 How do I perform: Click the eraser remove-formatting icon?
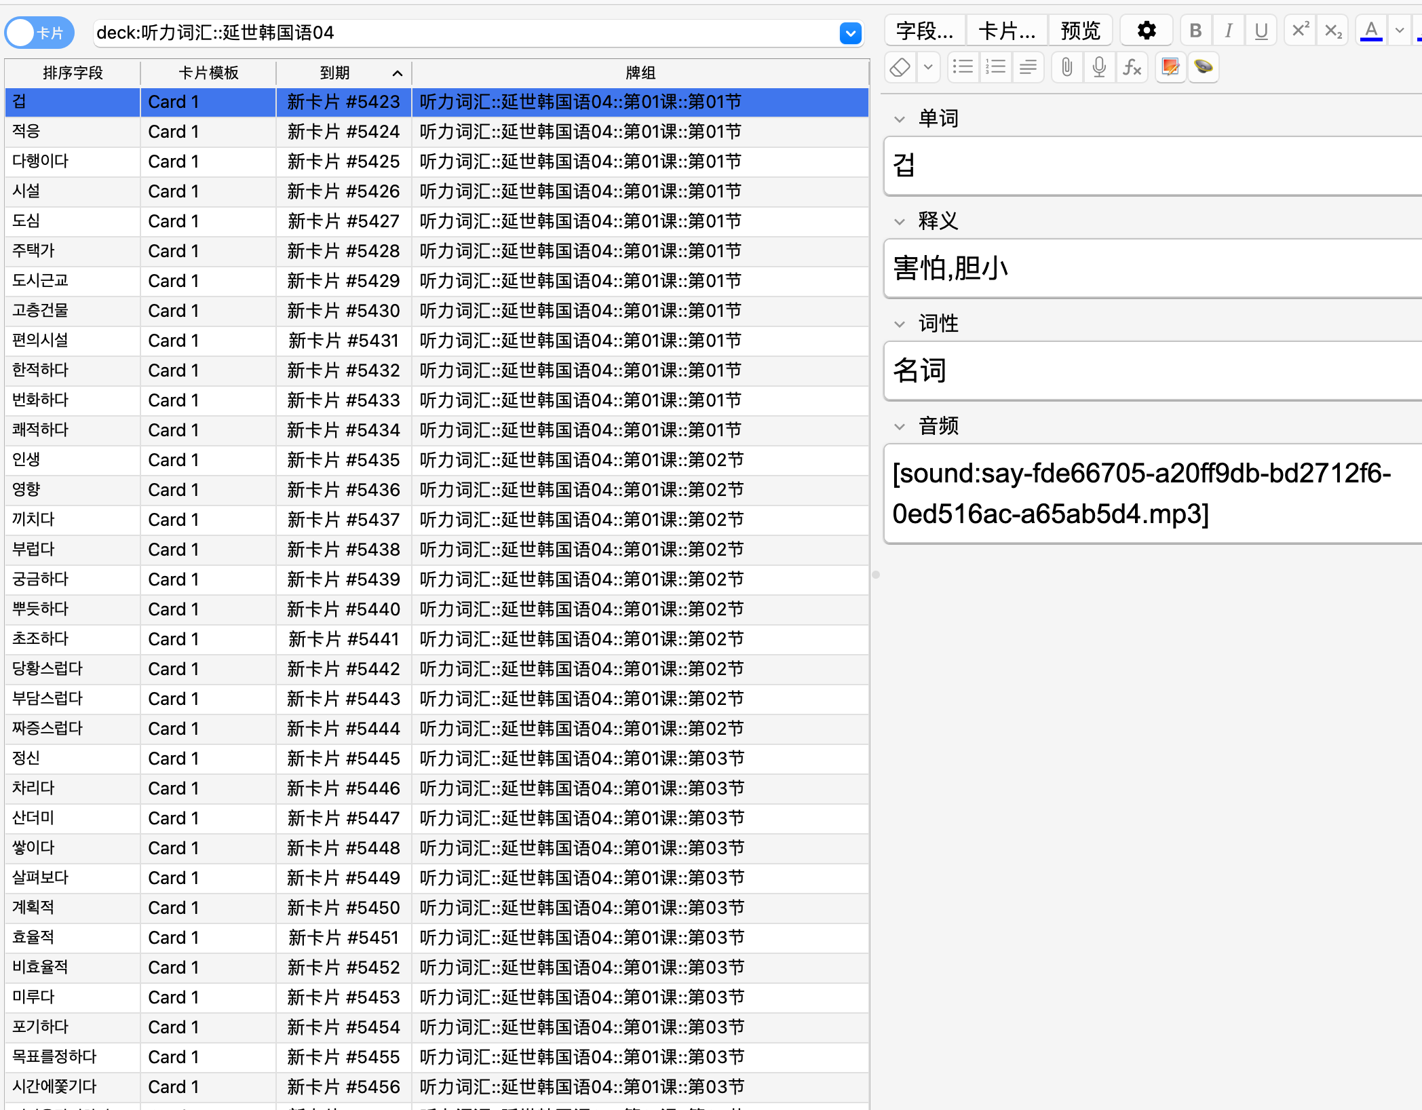900,67
